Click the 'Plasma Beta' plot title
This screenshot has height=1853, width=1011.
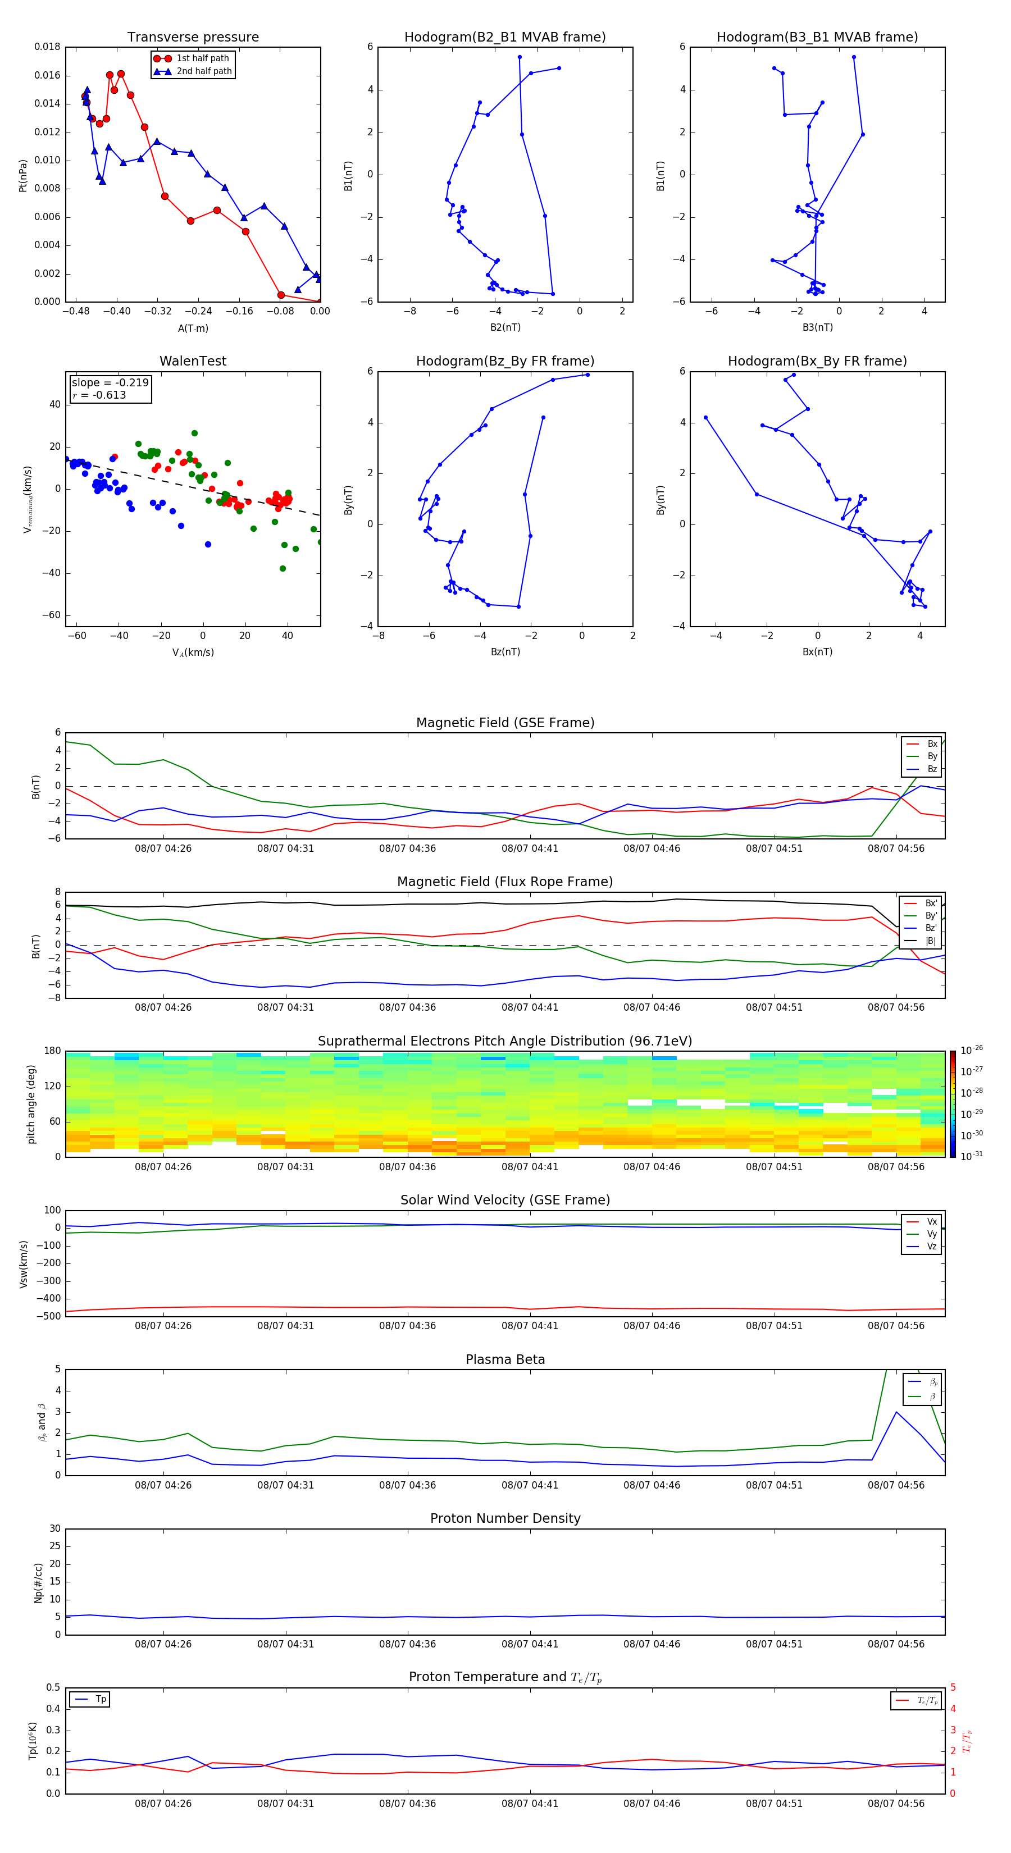tap(505, 1359)
